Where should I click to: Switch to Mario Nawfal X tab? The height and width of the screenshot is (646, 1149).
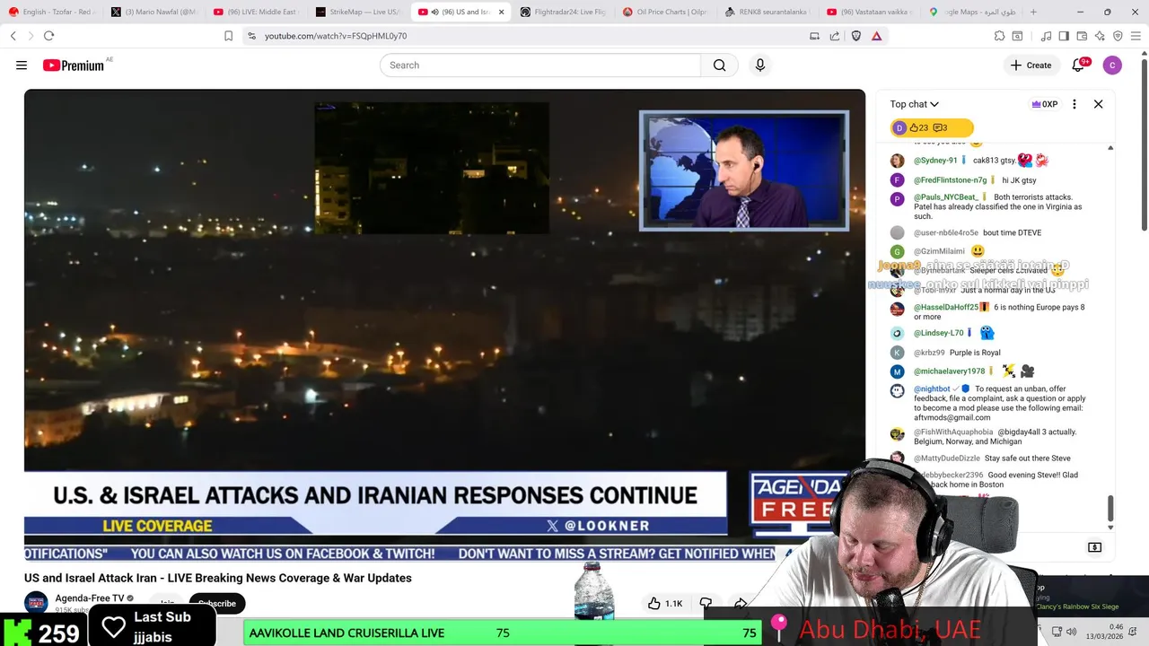(154, 12)
